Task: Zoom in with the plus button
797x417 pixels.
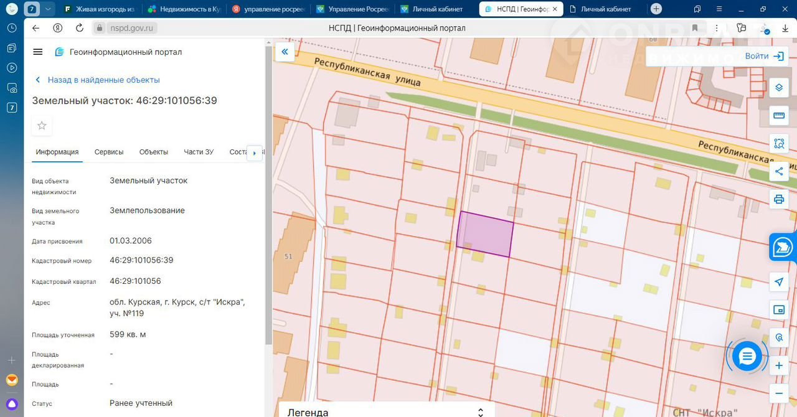Action: tap(778, 366)
